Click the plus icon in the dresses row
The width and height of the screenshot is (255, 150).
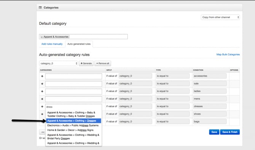[x=42, y=107]
